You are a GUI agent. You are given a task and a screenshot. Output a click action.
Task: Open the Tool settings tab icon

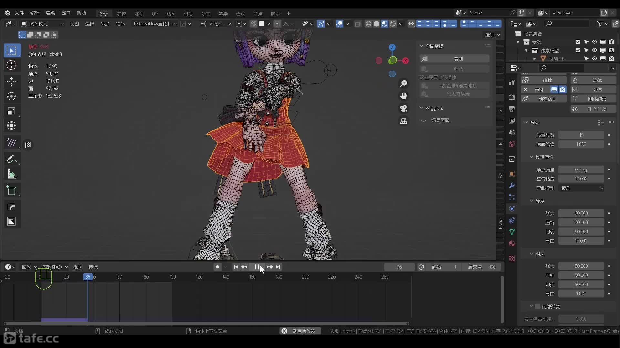pyautogui.click(x=512, y=82)
